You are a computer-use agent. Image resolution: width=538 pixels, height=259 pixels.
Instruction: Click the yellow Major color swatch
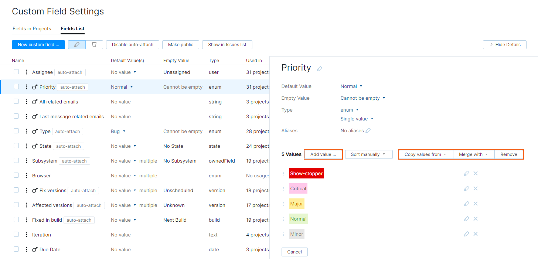coord(296,204)
